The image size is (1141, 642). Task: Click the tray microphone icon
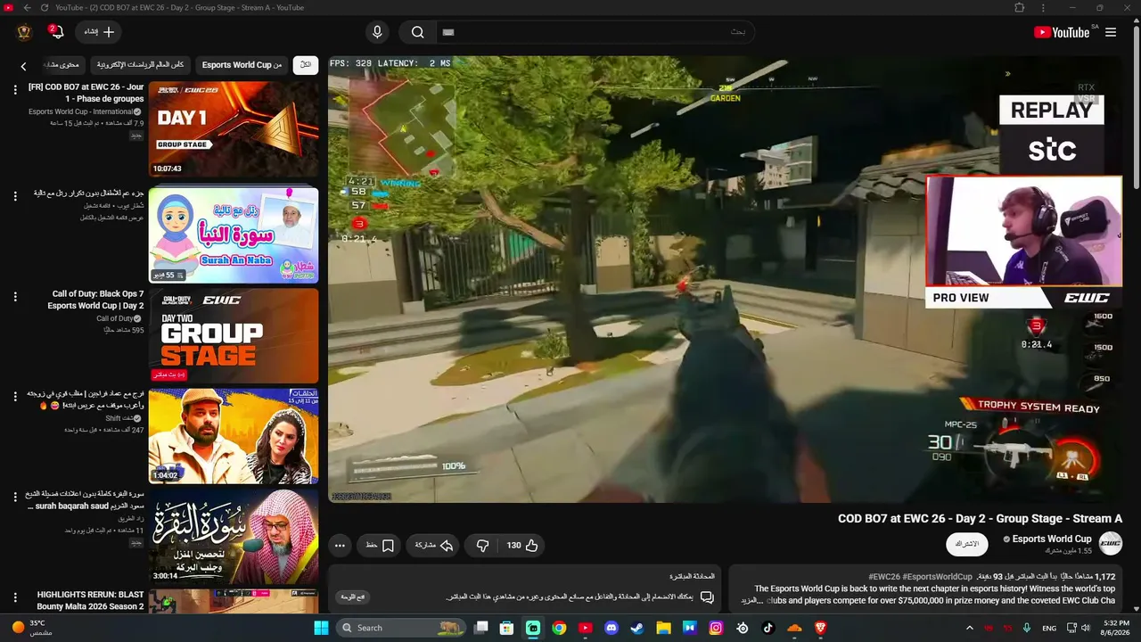(1027, 628)
